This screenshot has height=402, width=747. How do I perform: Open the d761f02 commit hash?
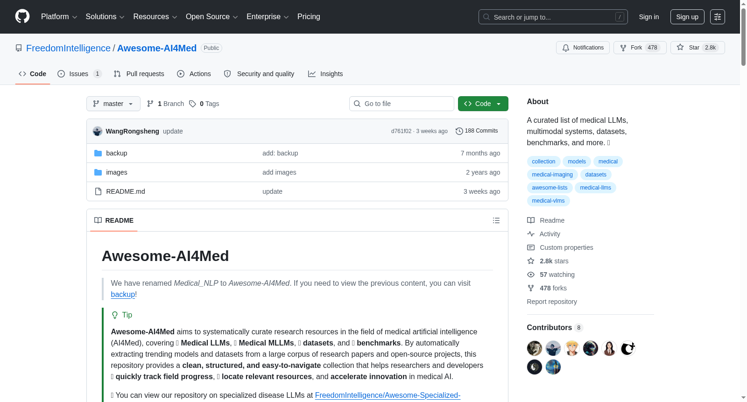(402, 131)
